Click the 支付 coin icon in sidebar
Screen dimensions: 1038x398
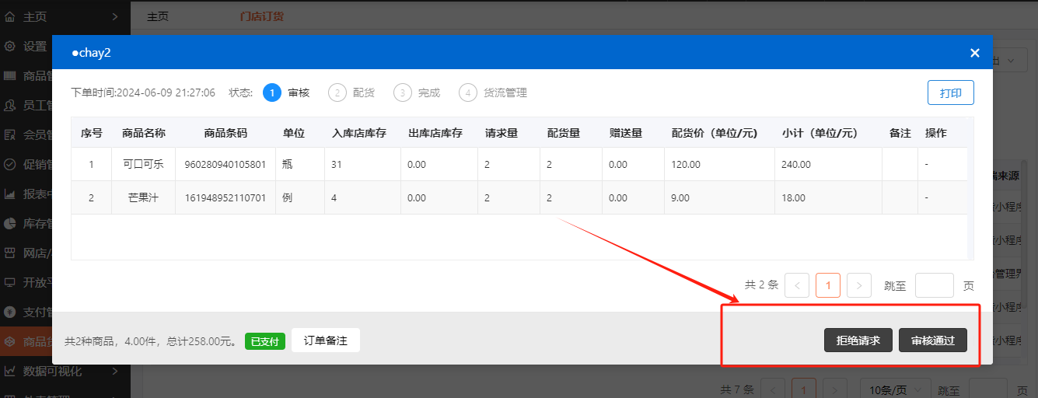coord(10,312)
